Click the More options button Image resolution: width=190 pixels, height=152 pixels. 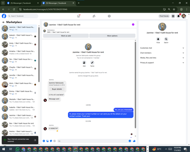(x=112, y=36)
